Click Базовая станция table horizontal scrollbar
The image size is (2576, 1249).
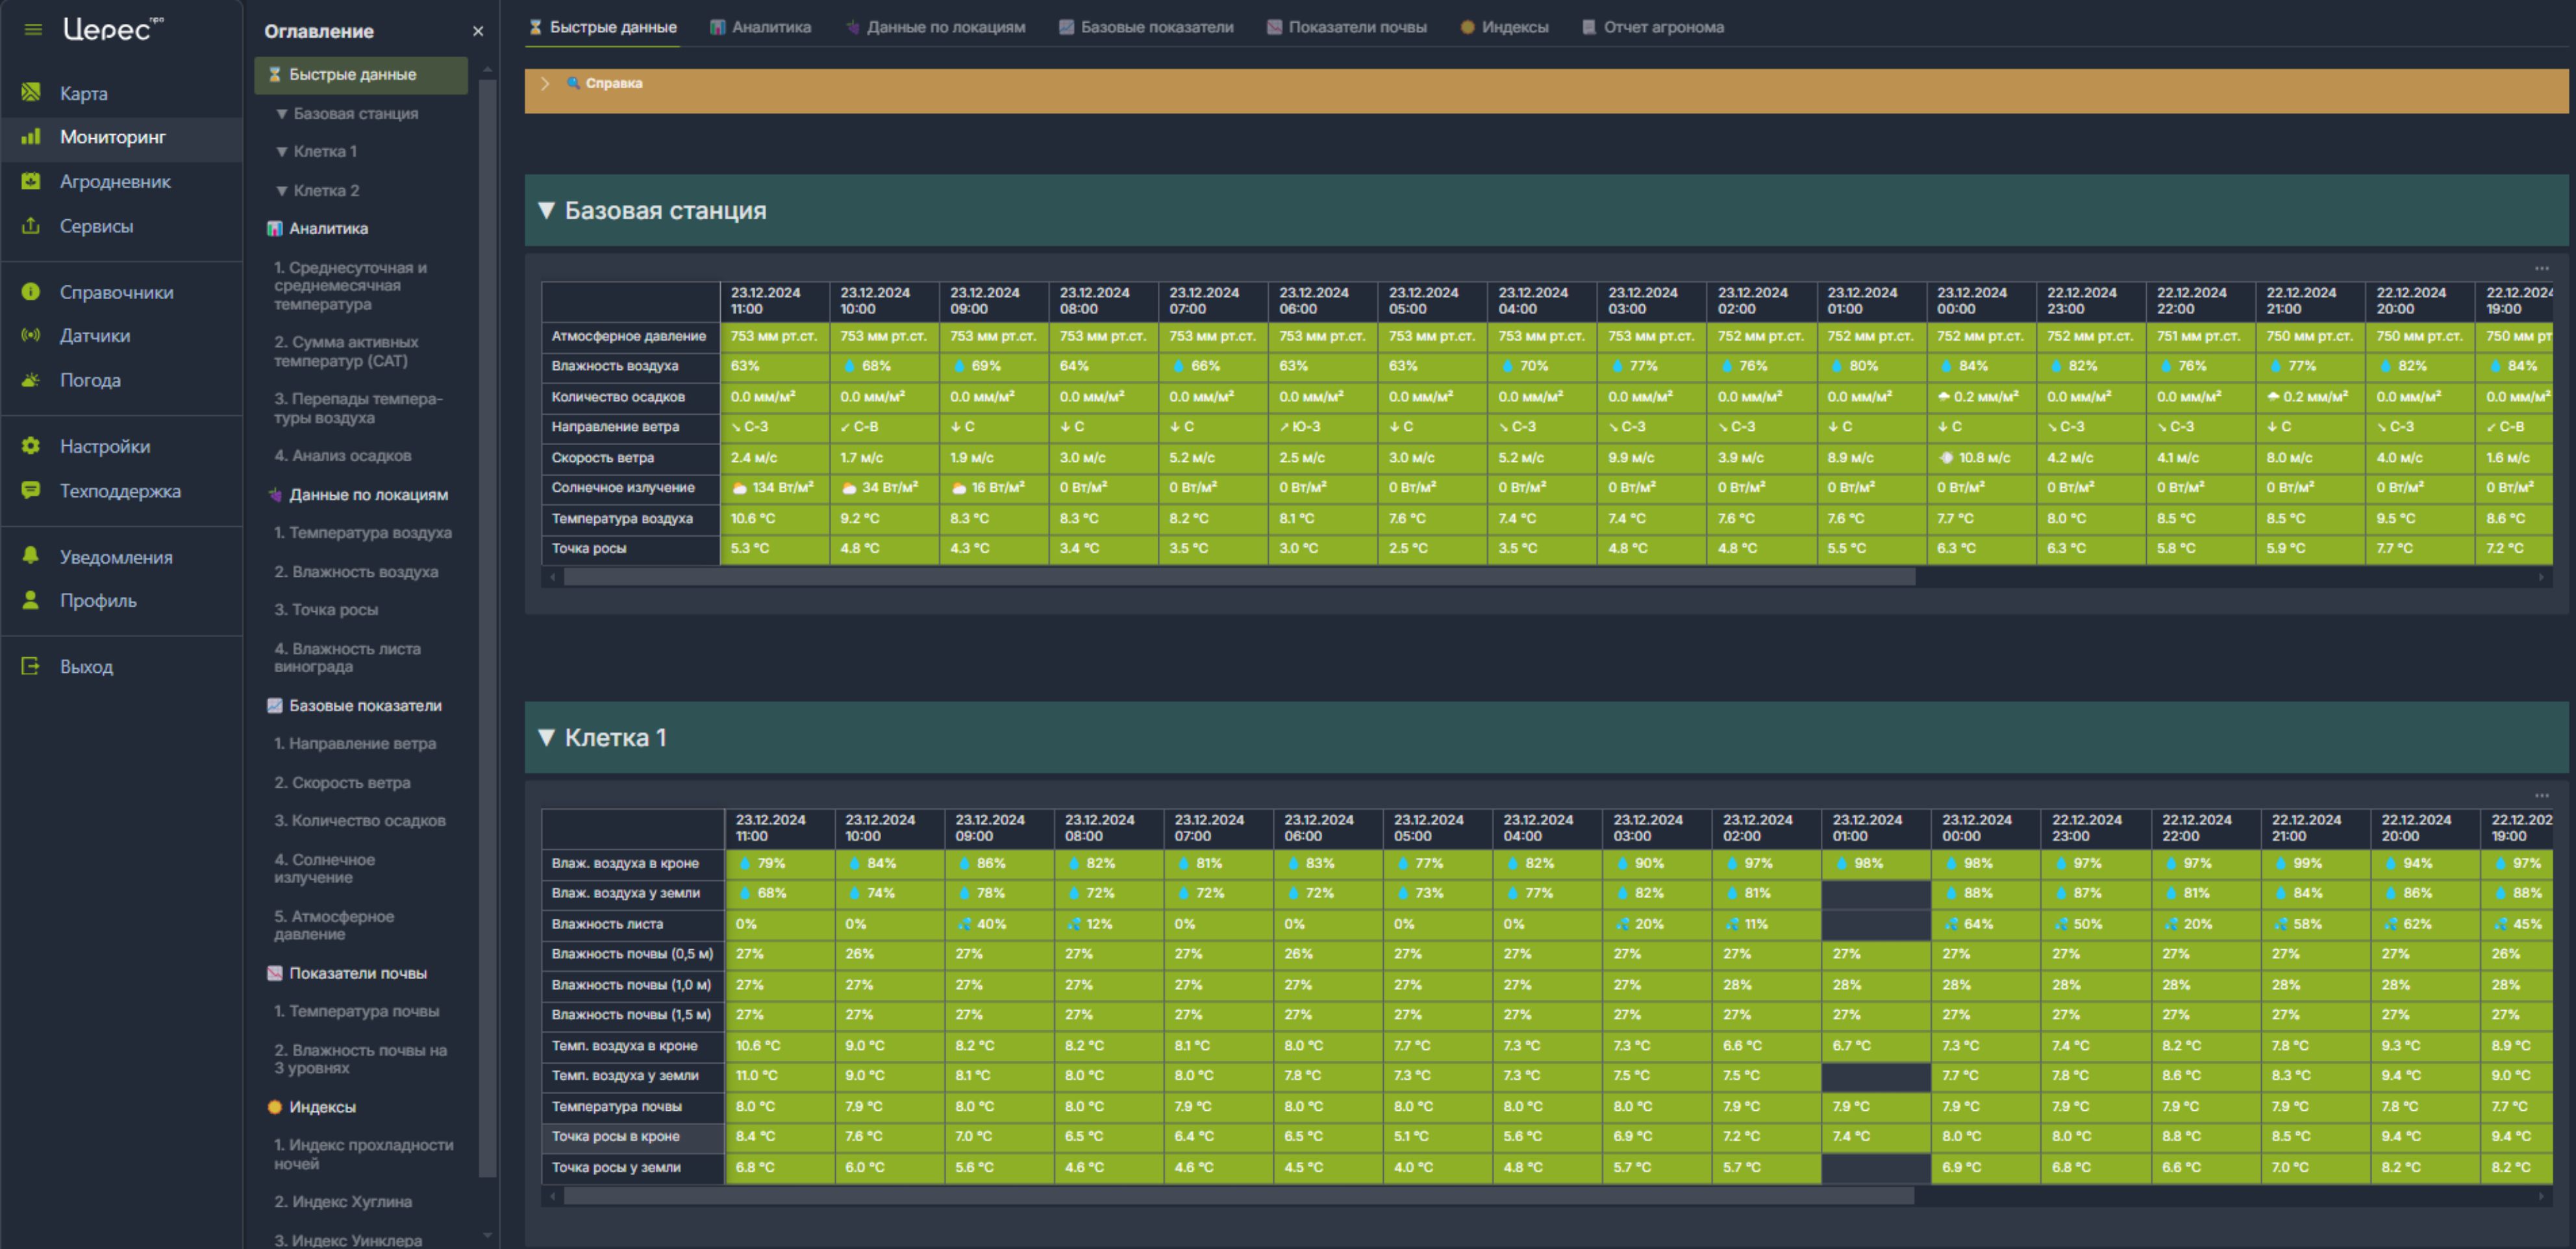[1239, 577]
